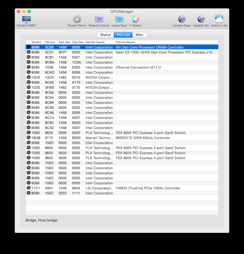Click sub device '3170' cell
The height and width of the screenshot is (254, 244).
(x=76, y=88)
